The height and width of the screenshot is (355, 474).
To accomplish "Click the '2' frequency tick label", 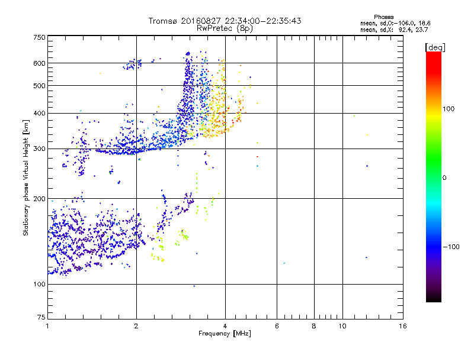I will click(136, 326).
